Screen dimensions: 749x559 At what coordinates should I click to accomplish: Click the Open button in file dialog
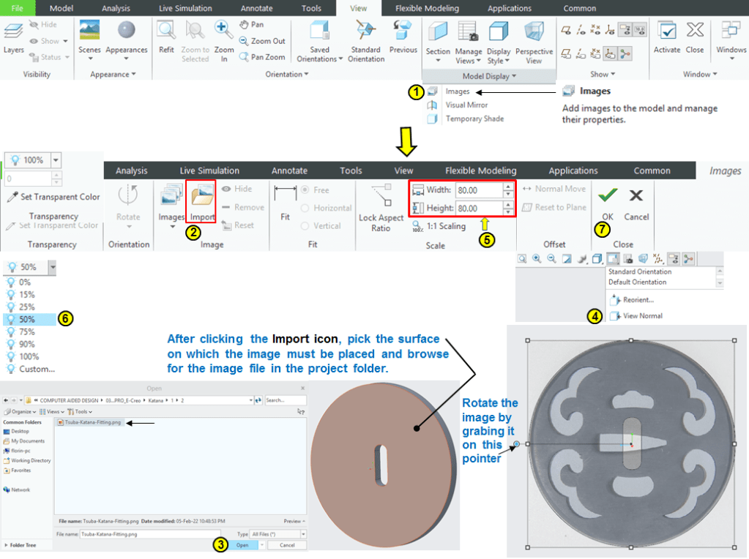tap(242, 545)
